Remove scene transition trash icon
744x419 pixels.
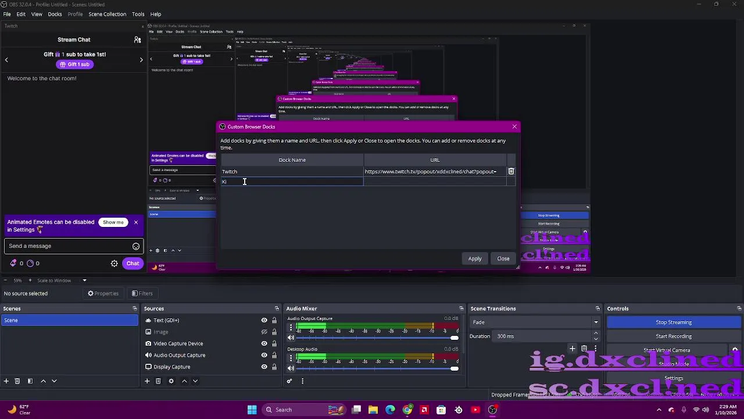pos(584,348)
